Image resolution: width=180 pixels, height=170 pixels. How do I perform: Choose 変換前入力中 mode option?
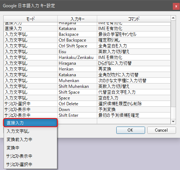[31, 140]
